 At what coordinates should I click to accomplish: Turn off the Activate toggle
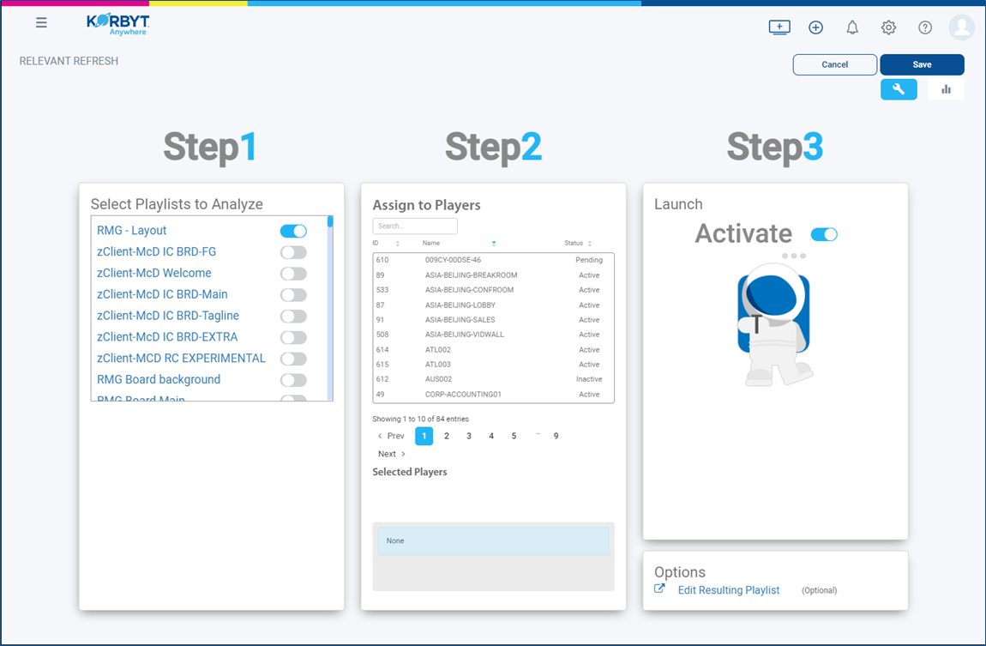[x=824, y=234]
